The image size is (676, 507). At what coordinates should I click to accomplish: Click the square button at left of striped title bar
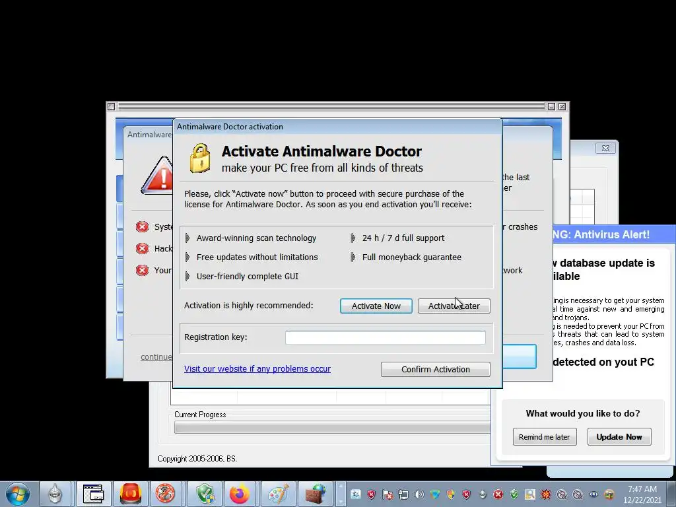pos(111,106)
